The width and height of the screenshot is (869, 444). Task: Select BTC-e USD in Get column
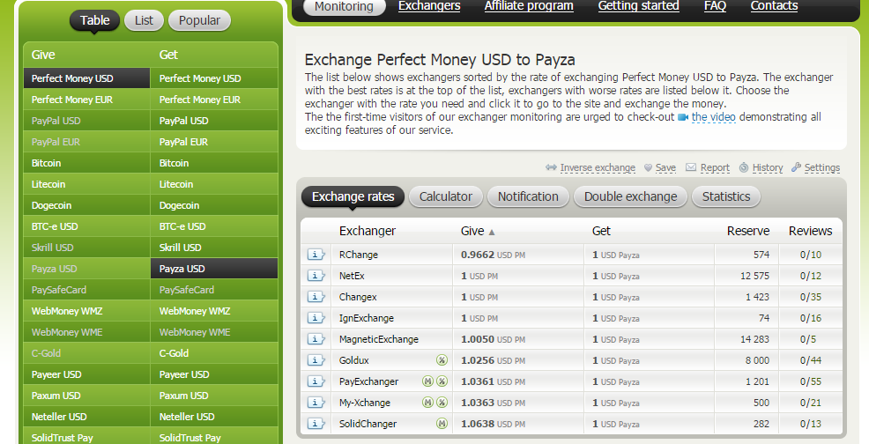tap(214, 226)
